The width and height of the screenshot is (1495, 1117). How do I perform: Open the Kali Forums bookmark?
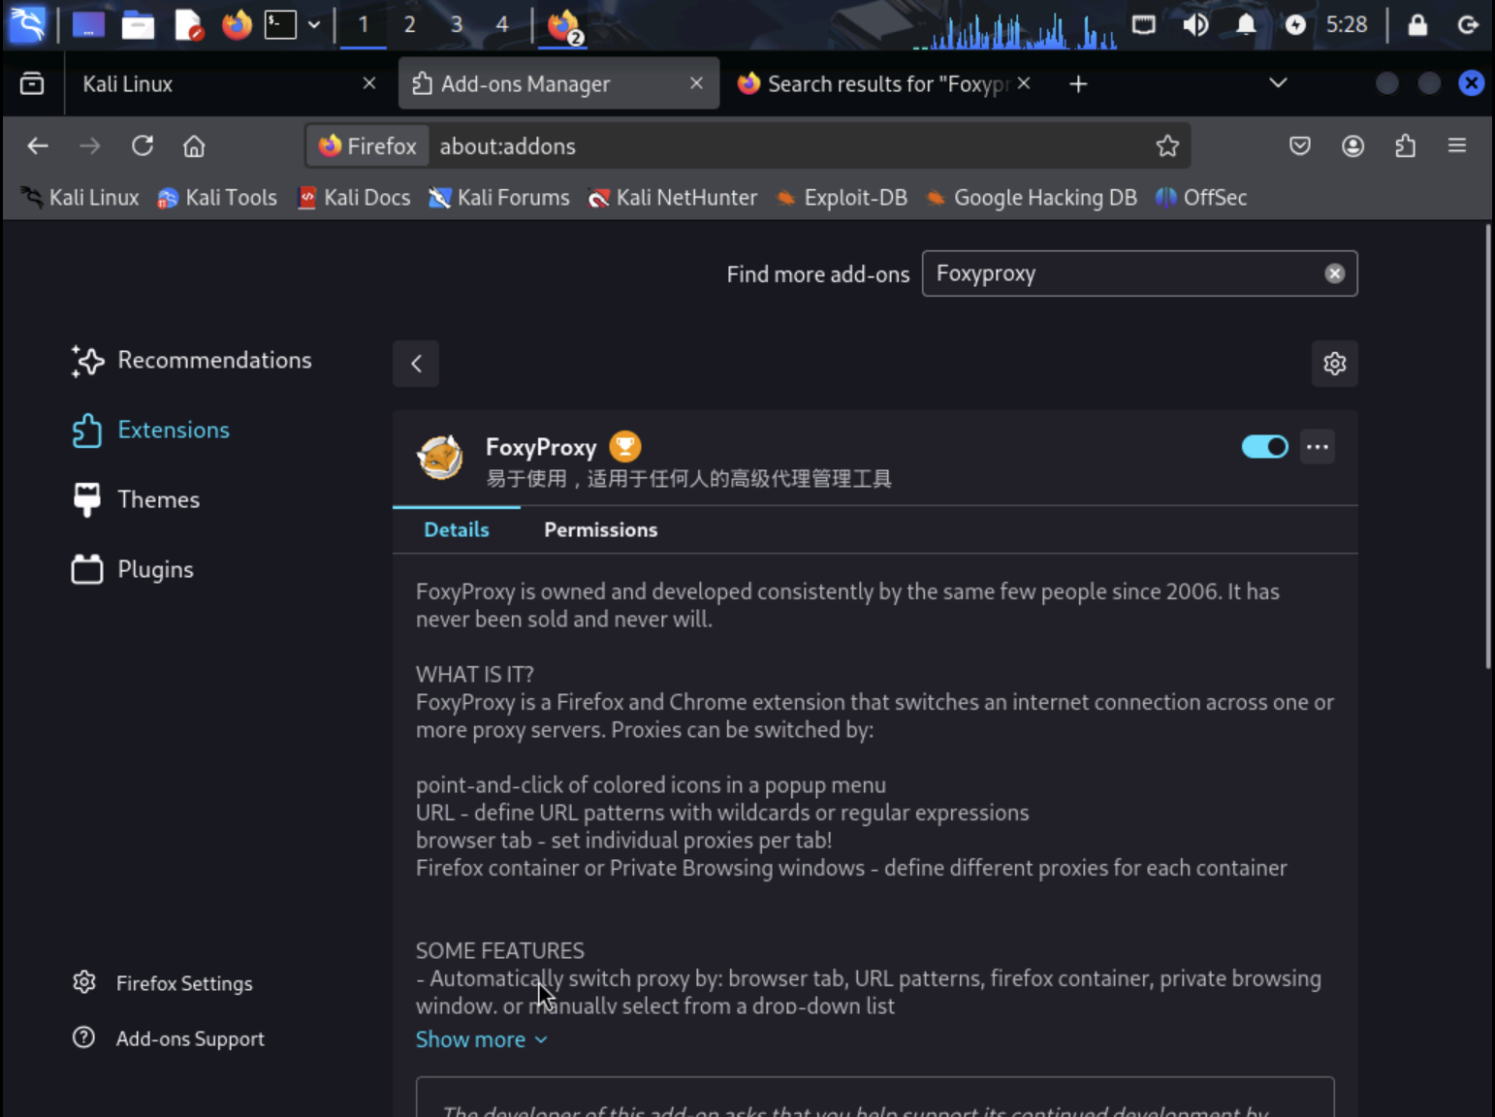click(x=499, y=198)
